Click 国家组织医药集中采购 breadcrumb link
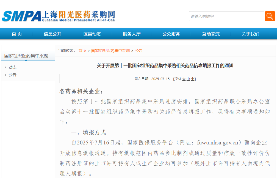The width and height of the screenshot is (277, 178). tap(110, 51)
